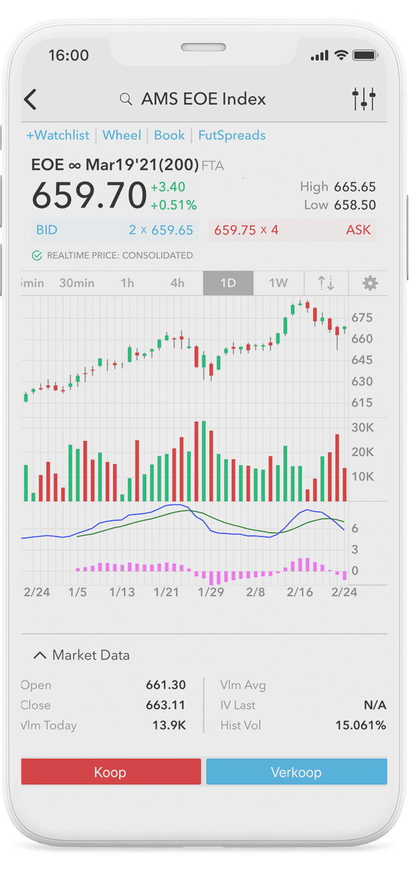409x873 pixels.
Task: Tap the Wi-Fi status icon
Action: (x=341, y=55)
